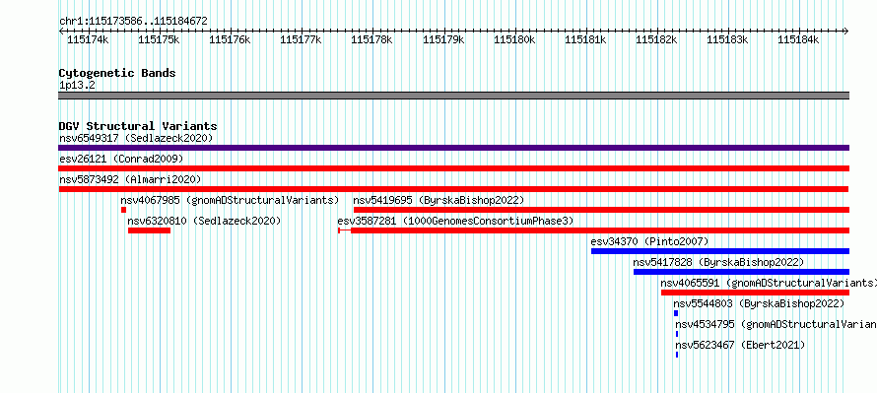Click the short red nsv6320810 variant bar

[x=150, y=230]
